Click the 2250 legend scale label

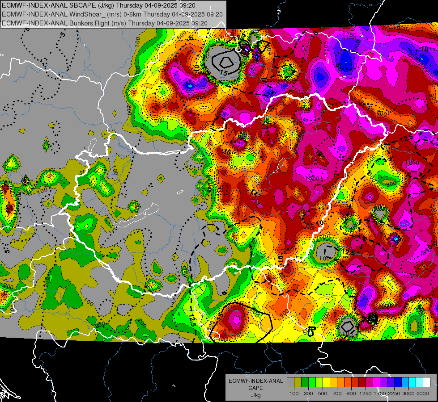click(394, 394)
